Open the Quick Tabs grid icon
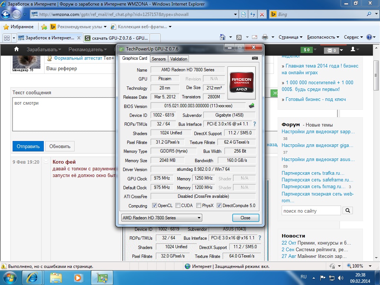The height and width of the screenshot is (285, 380). [7, 38]
